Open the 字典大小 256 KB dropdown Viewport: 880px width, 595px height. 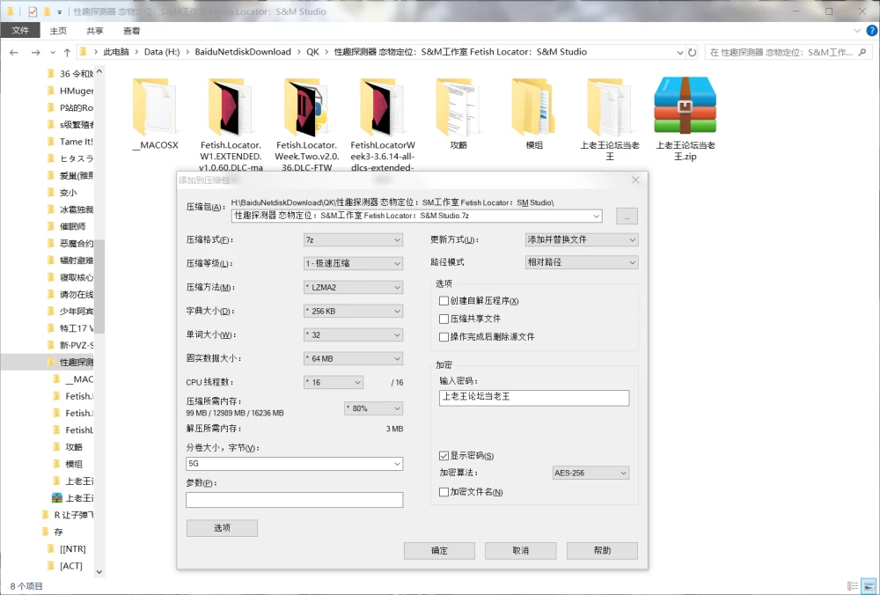pos(353,311)
